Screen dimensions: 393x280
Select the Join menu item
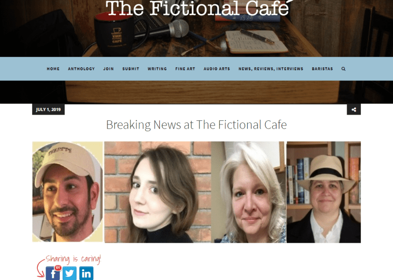[x=109, y=69]
